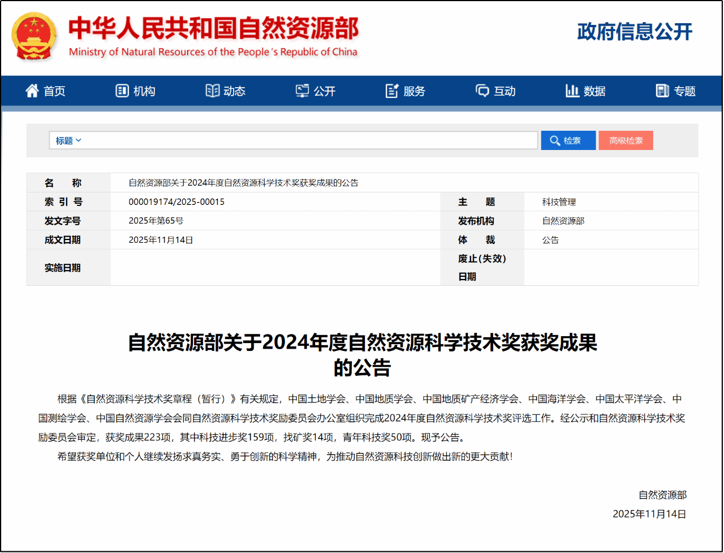
Task: Click the 公开 monitor icon
Action: [x=303, y=91]
